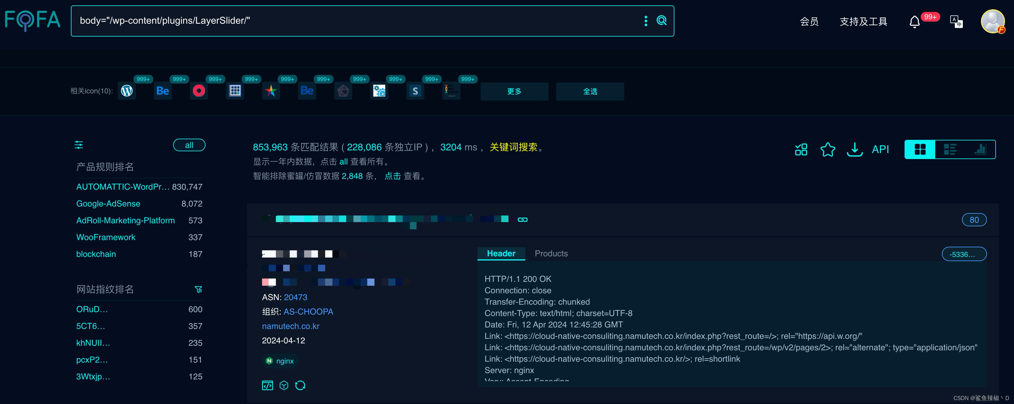Favorite this query with star icon
Viewport: 1014px width, 404px height.
point(828,149)
